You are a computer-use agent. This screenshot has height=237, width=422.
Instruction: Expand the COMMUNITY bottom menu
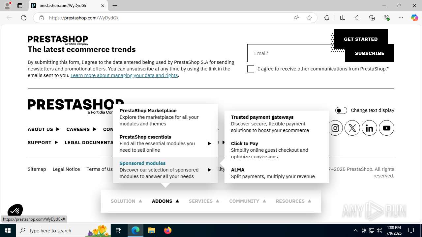248,201
